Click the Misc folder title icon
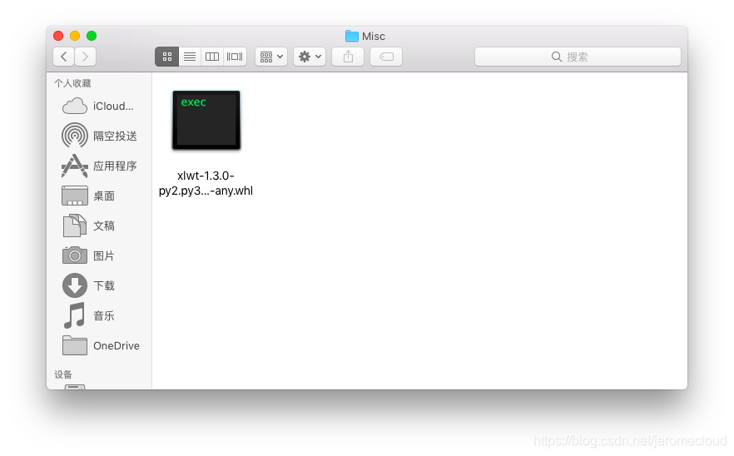Image resolution: width=734 pixels, height=456 pixels. pyautogui.click(x=351, y=36)
